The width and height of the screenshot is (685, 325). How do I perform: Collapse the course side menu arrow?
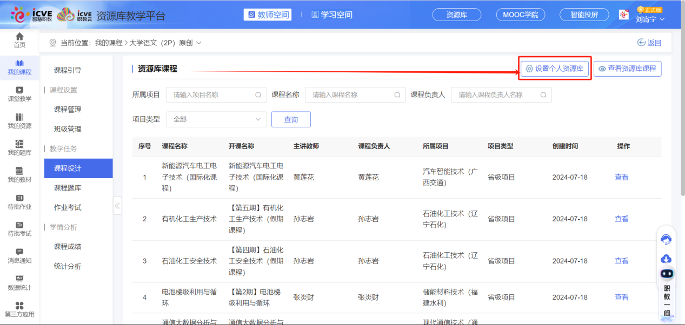tap(117, 206)
